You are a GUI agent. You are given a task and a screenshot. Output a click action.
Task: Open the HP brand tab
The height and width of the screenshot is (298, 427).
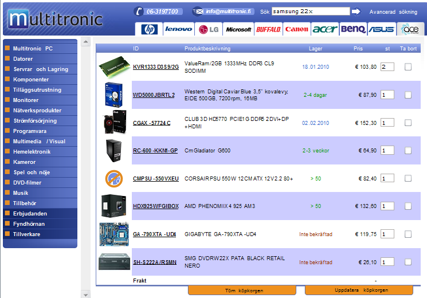click(149, 29)
